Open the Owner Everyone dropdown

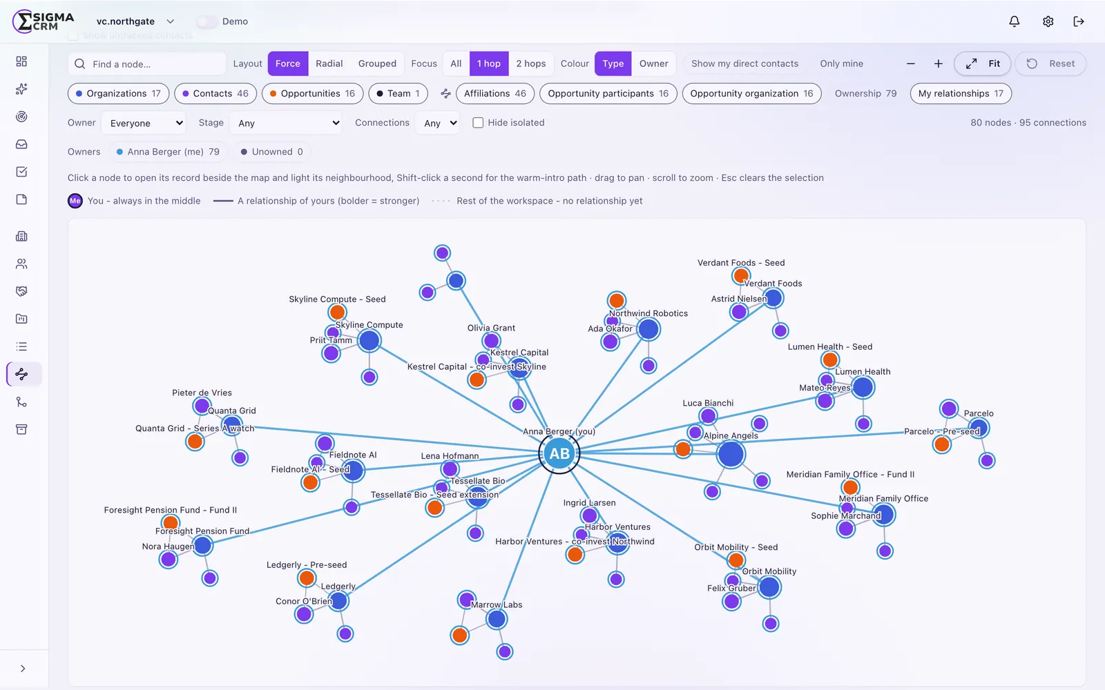pos(144,123)
